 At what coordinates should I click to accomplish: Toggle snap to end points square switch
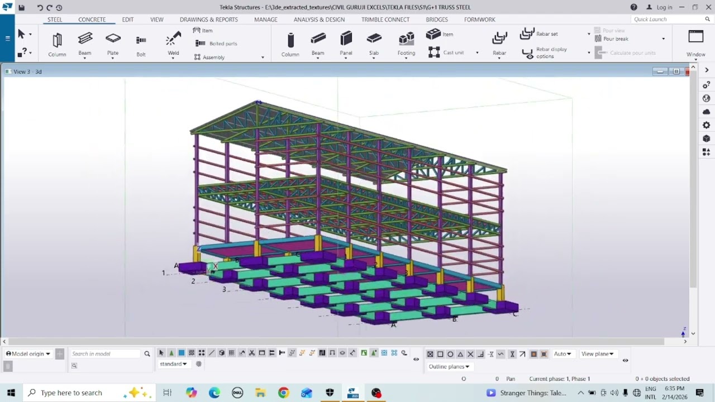point(440,354)
